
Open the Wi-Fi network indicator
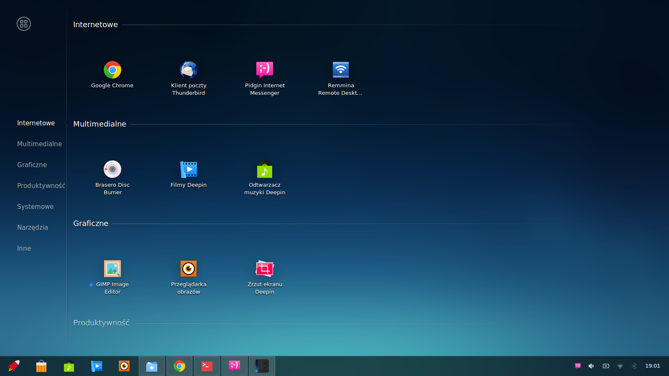620,366
